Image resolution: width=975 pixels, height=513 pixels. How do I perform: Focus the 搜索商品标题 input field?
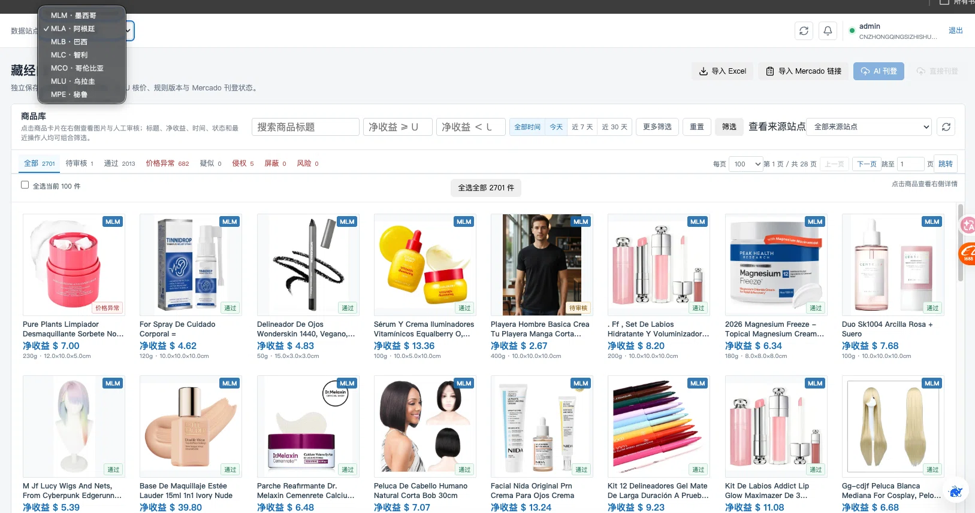coord(306,127)
